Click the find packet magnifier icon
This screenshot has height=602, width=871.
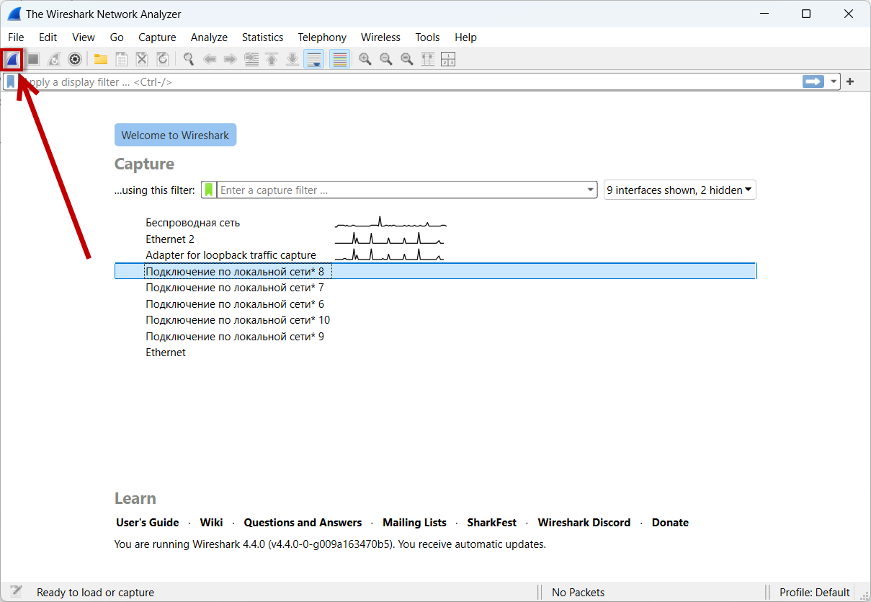(x=189, y=59)
